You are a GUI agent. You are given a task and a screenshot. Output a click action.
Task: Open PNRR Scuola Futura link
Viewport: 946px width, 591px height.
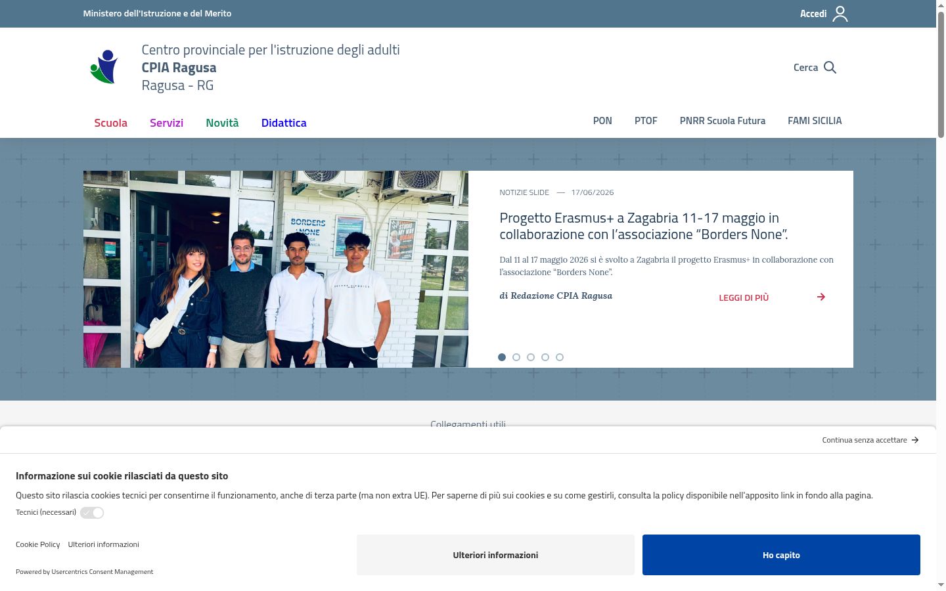723,121
